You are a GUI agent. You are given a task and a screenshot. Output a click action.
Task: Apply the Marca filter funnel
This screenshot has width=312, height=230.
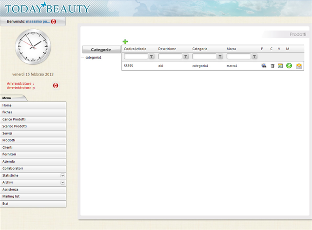(x=254, y=57)
